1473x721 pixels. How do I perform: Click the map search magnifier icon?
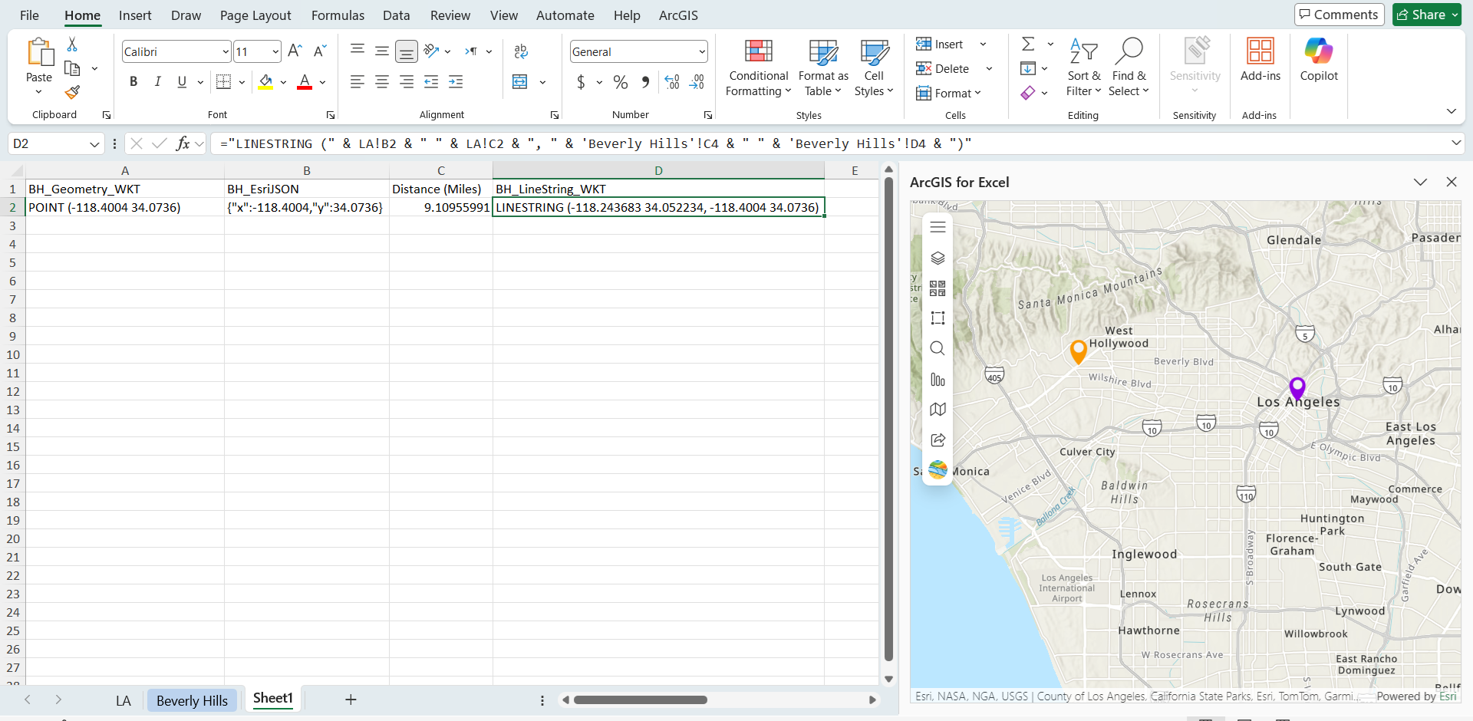point(938,349)
